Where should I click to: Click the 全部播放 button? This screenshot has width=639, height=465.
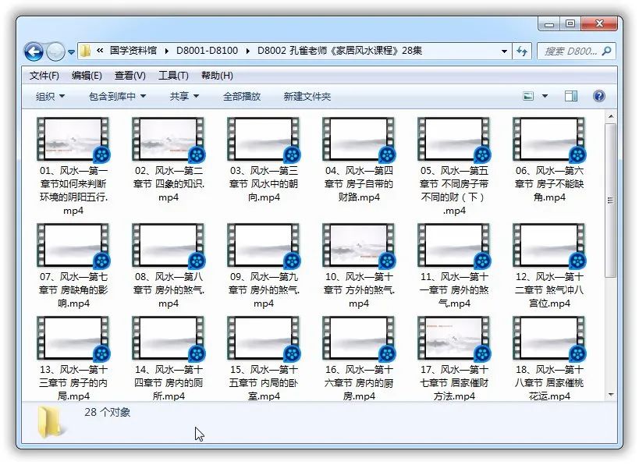[x=242, y=97]
